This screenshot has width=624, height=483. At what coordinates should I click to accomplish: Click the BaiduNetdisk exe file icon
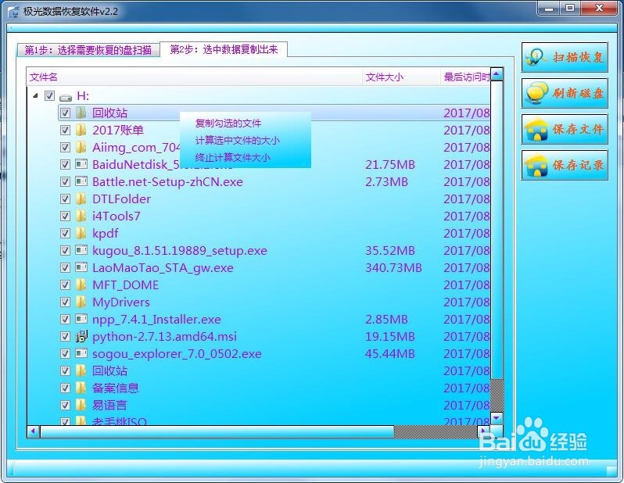(81, 164)
